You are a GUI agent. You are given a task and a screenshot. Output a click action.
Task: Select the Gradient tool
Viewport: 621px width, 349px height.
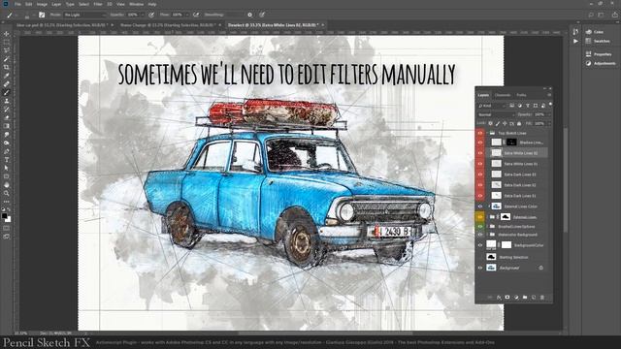[7, 126]
